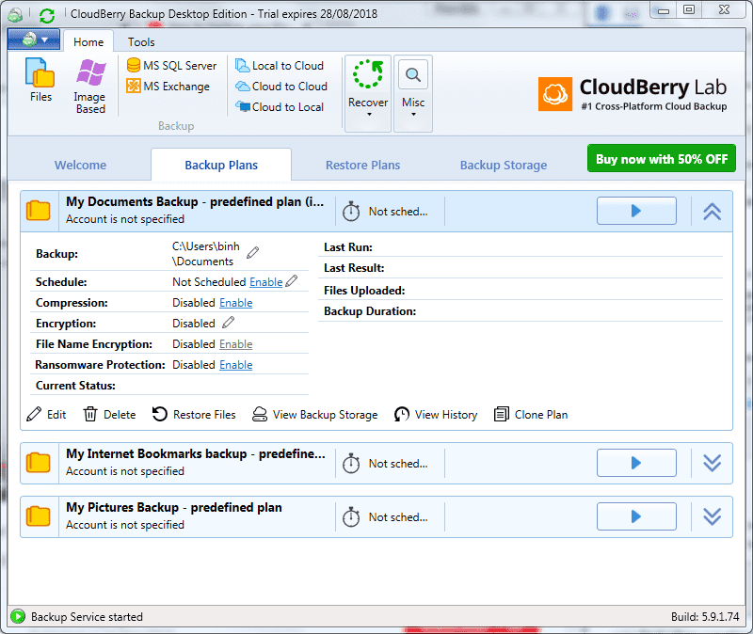Viewport: 753px width, 634px height.
Task: Edit encryption settings pencil icon
Action: click(x=228, y=323)
